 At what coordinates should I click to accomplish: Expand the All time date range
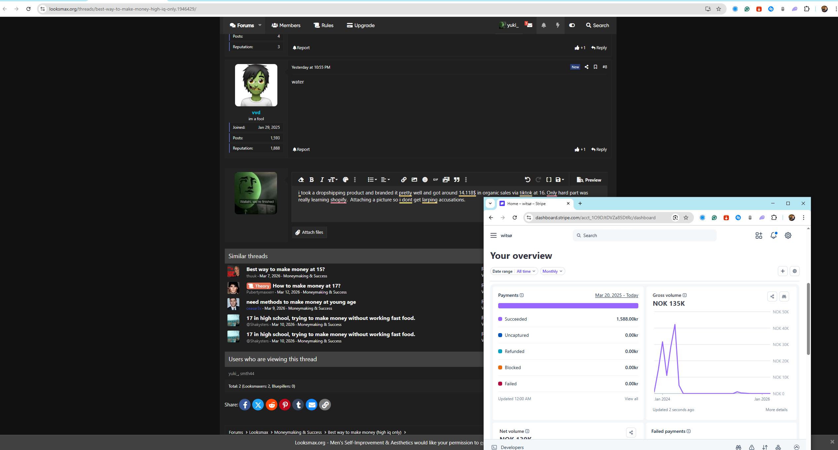pyautogui.click(x=526, y=271)
